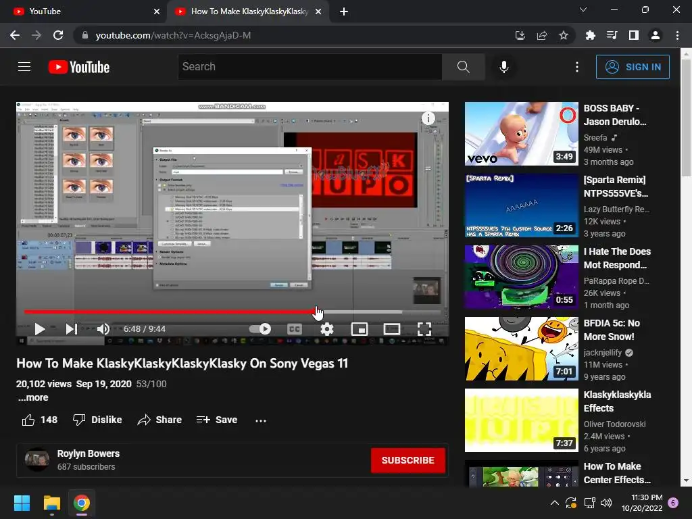Screen dimensions: 692x519
Task: Switch to theater mode
Action: [392, 329]
